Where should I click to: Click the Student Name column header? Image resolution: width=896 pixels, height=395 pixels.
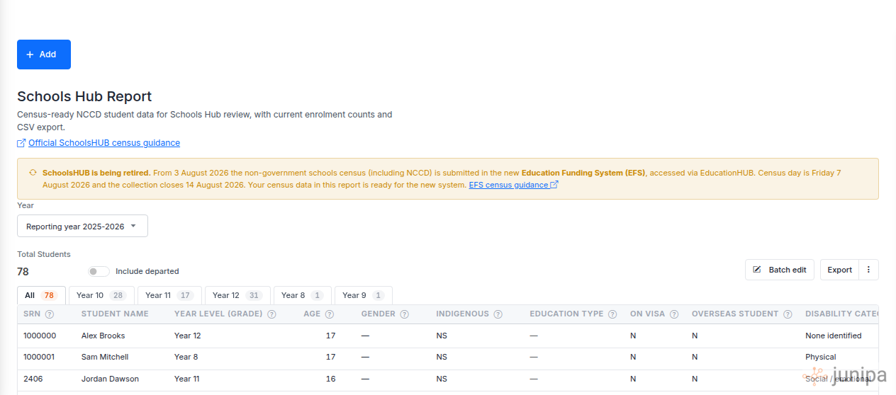115,314
